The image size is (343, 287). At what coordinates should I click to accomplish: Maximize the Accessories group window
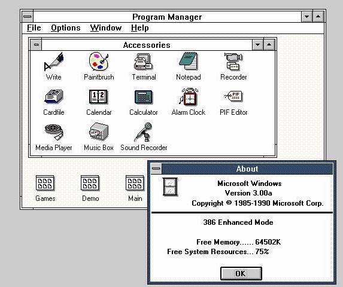269,45
